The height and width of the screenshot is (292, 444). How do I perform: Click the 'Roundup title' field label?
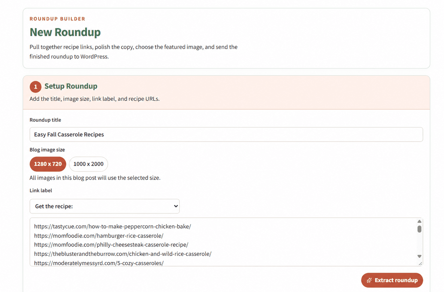(x=45, y=120)
